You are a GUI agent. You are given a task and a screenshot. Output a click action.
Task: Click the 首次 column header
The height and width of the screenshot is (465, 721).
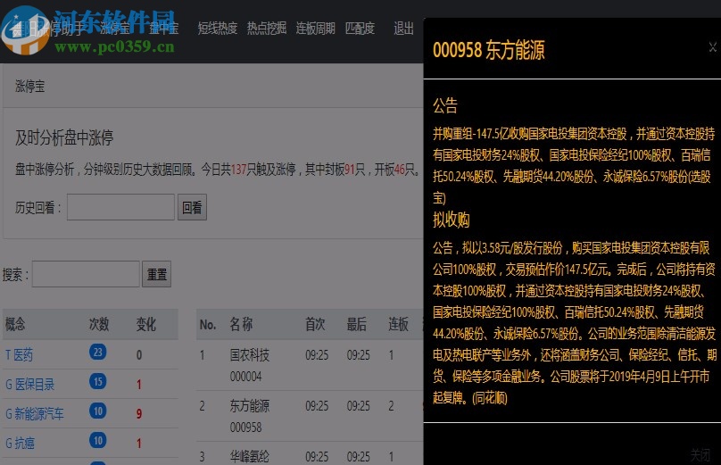(x=316, y=324)
